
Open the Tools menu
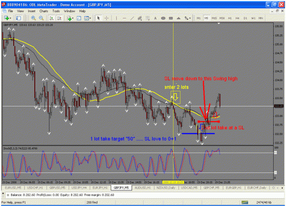pos(56,11)
